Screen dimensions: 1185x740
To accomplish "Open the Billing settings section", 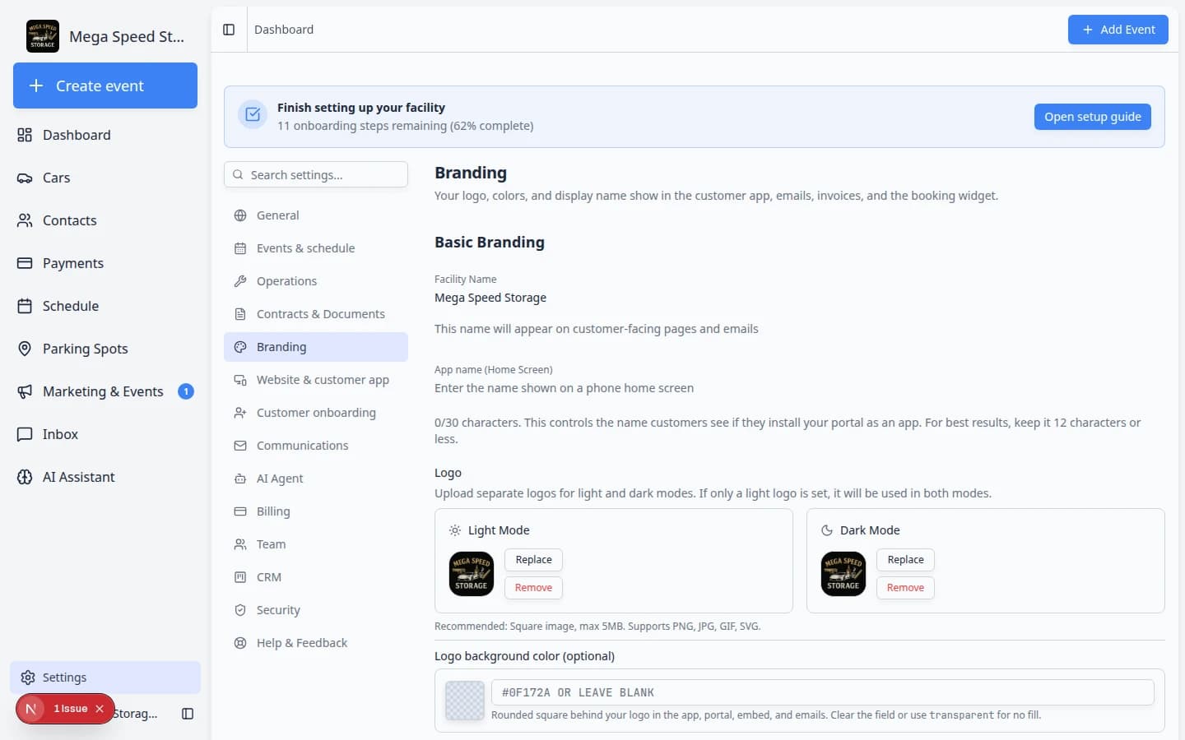I will pyautogui.click(x=316, y=511).
